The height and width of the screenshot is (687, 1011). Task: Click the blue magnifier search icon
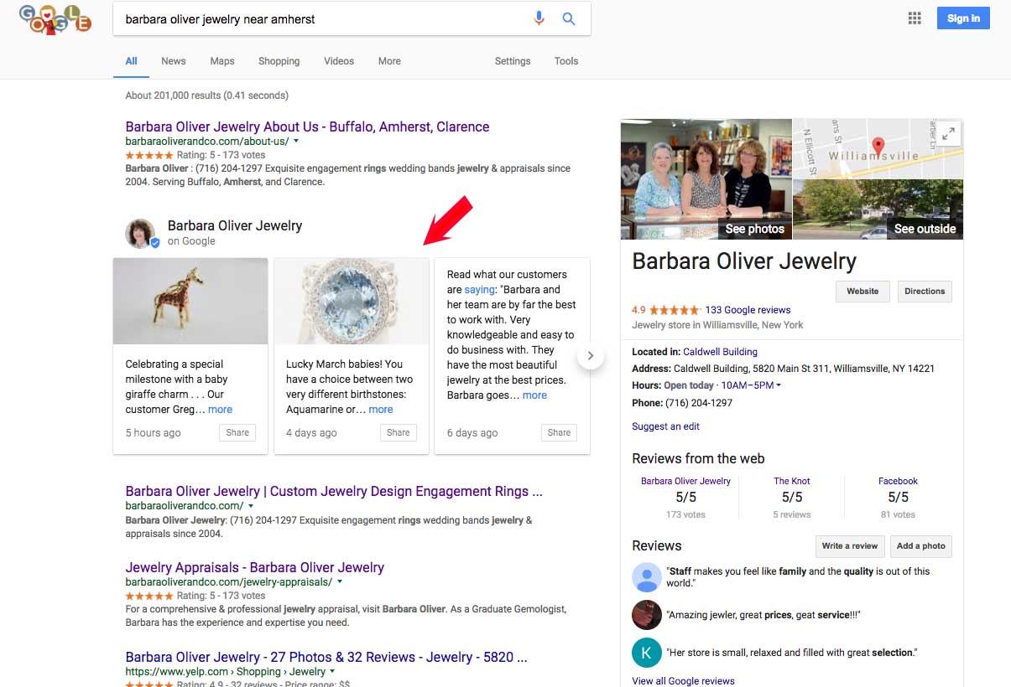coord(569,18)
